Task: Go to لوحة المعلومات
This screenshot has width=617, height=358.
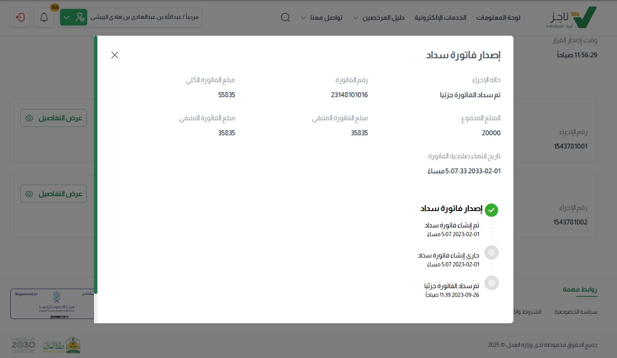Action: (498, 17)
